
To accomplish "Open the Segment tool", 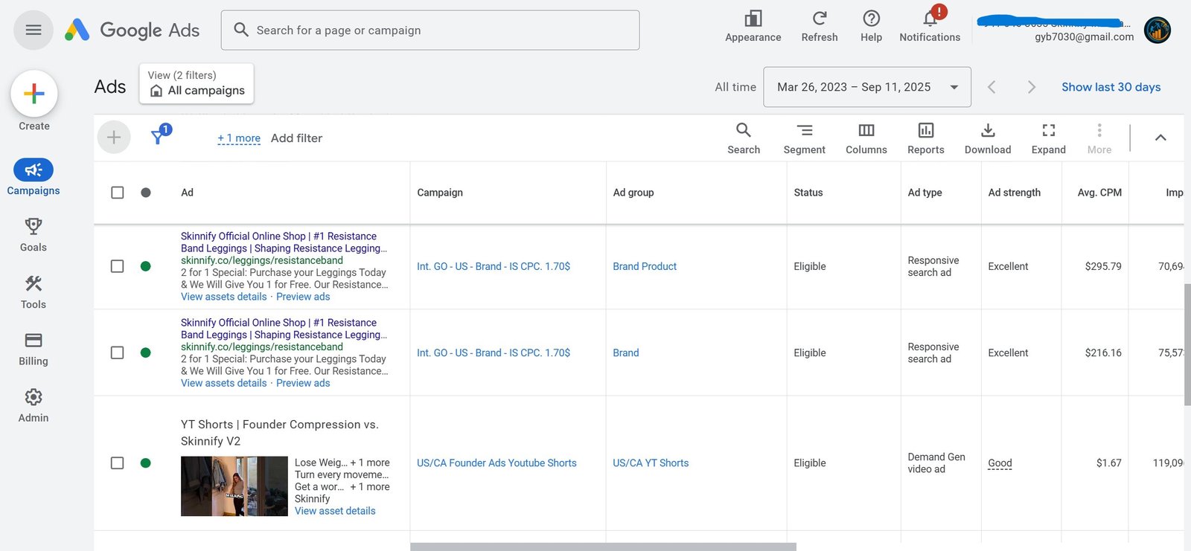I will click(805, 138).
